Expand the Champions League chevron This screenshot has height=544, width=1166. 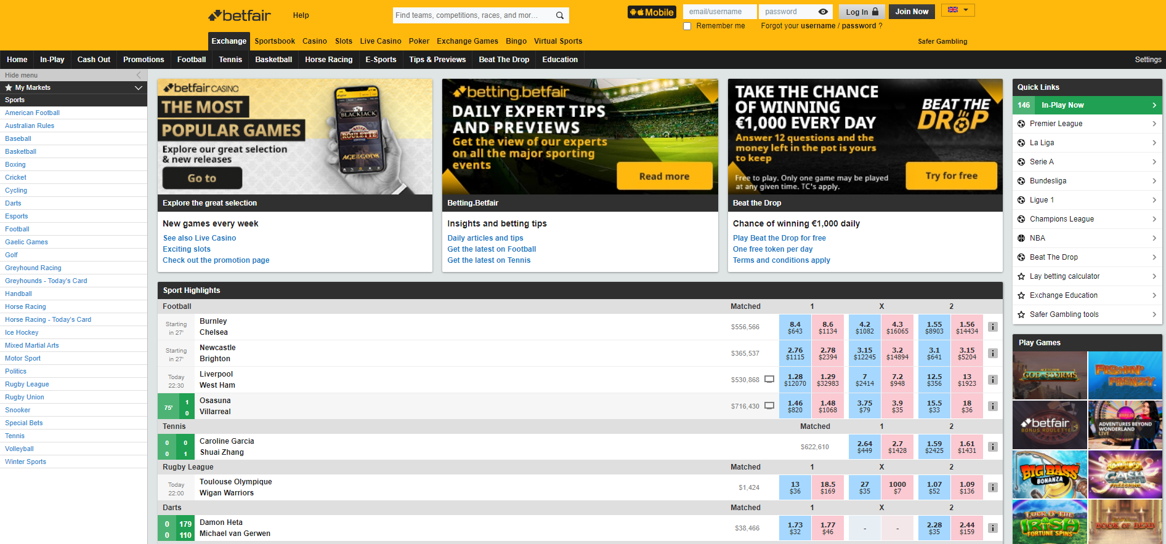coord(1154,219)
